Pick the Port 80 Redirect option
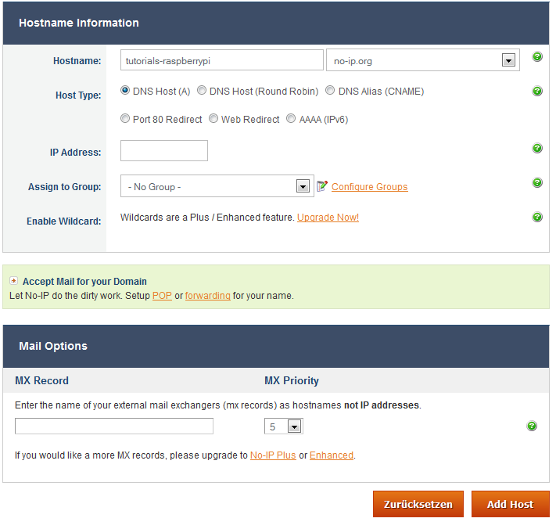Image resolution: width=556 pixels, height=529 pixels. [125, 119]
